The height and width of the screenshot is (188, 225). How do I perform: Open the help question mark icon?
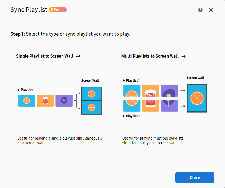click(200, 10)
